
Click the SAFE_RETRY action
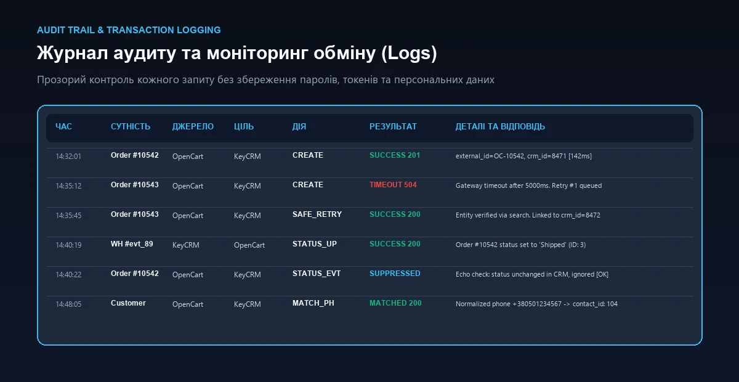(x=317, y=214)
